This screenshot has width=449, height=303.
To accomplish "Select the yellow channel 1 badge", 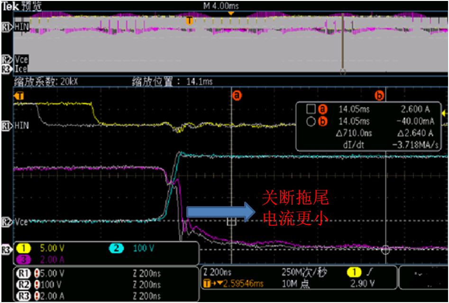I will coord(24,248).
